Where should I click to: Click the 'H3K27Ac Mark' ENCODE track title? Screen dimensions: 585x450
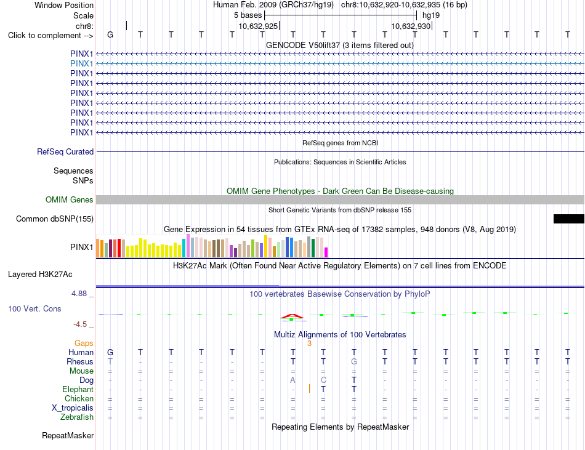tap(340, 266)
